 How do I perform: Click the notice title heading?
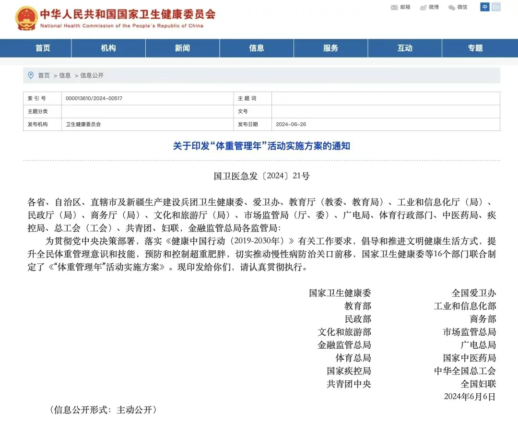[261, 146]
